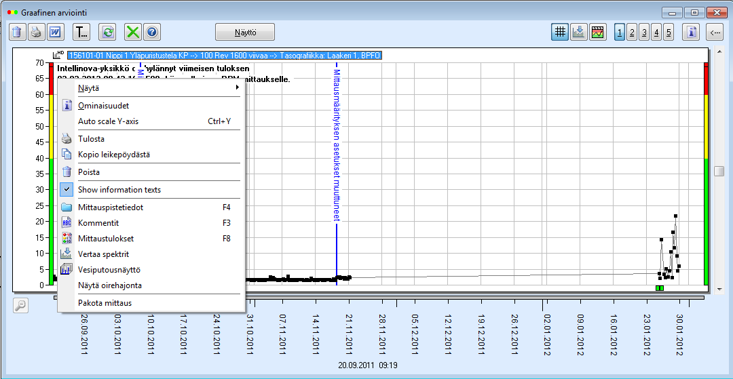The width and height of the screenshot is (733, 379).
Task: Click the spectrum compare toolbar icon
Action: pos(579,33)
